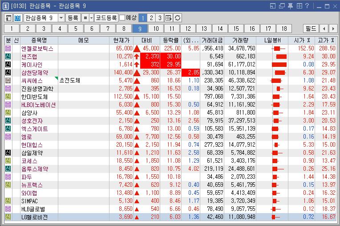Sort by 현재가 column header

121,40
